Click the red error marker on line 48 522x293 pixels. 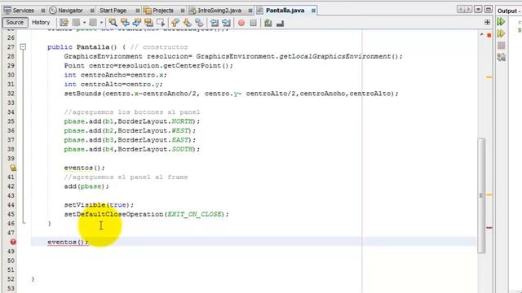(13, 242)
